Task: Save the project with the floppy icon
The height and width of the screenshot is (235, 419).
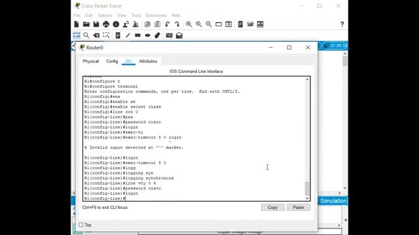Action: point(96,24)
